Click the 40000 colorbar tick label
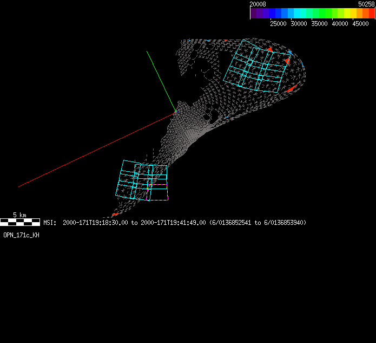The height and width of the screenshot is (343, 376). coord(340,23)
